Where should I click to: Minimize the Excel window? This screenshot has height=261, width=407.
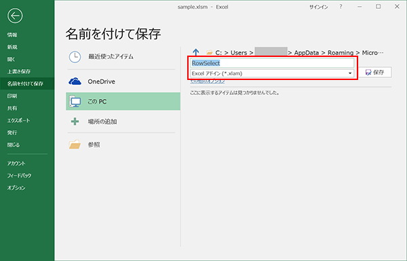(360, 7)
